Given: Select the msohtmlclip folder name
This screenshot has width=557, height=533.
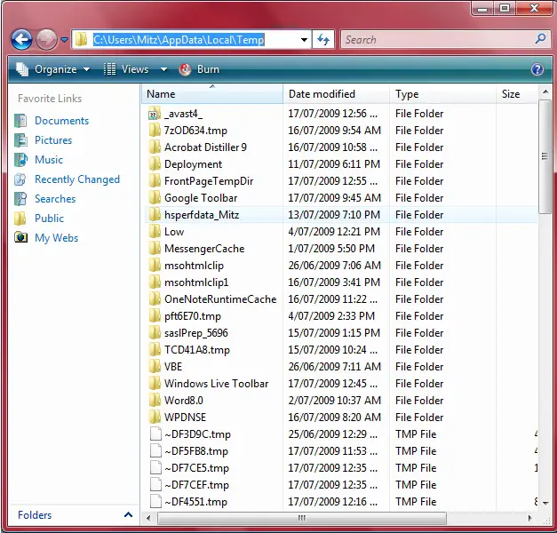Looking at the screenshot, I should tap(194, 266).
